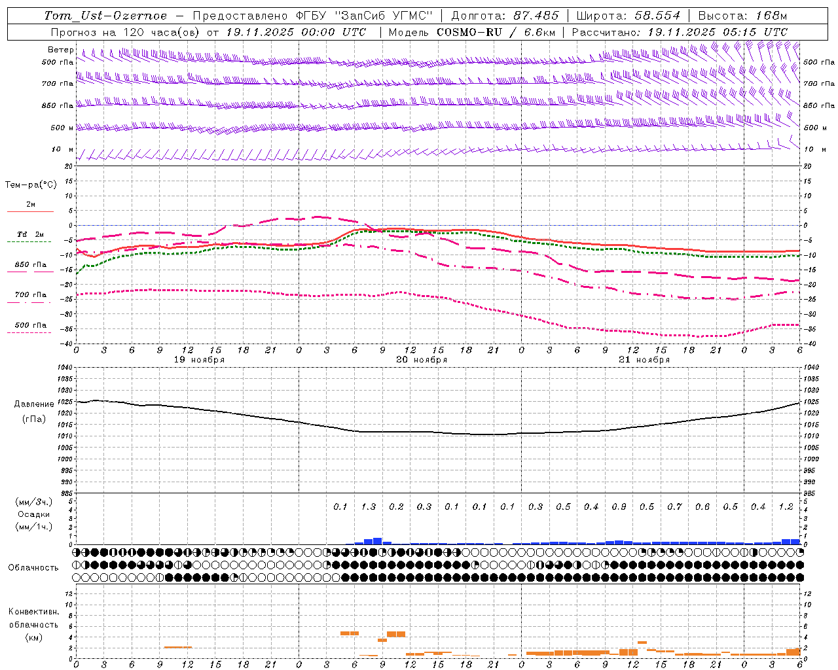The height and width of the screenshot is (670, 838).
Task: Click the computed time 19.11.2025 05:15 UTC
Action: tap(718, 32)
